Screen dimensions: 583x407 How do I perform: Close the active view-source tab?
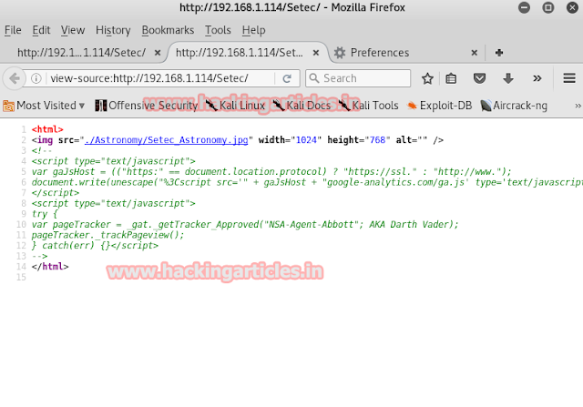pos(316,53)
